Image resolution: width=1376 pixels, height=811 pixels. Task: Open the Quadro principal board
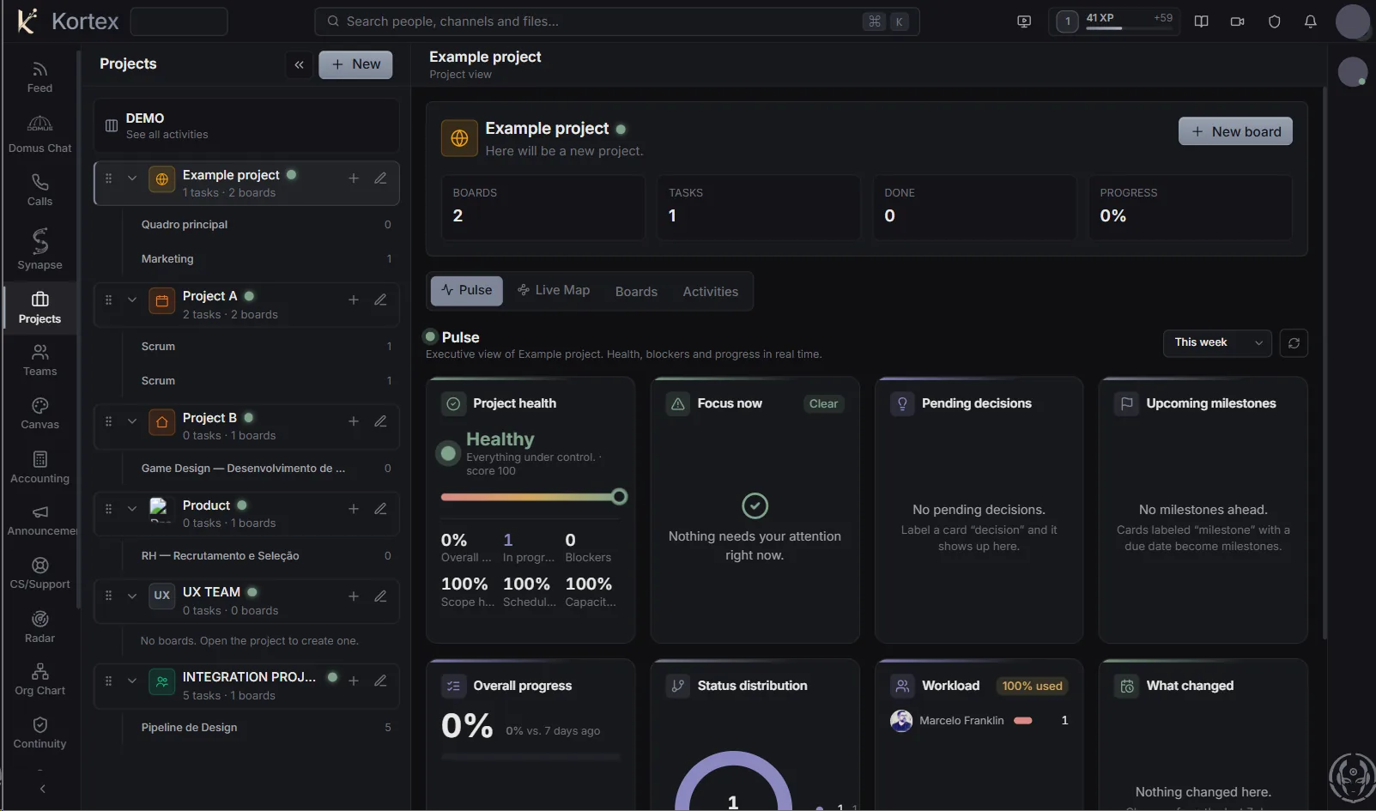point(266,225)
